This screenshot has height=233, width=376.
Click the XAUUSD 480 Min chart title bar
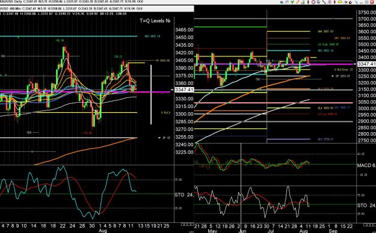click(x=97, y=8)
